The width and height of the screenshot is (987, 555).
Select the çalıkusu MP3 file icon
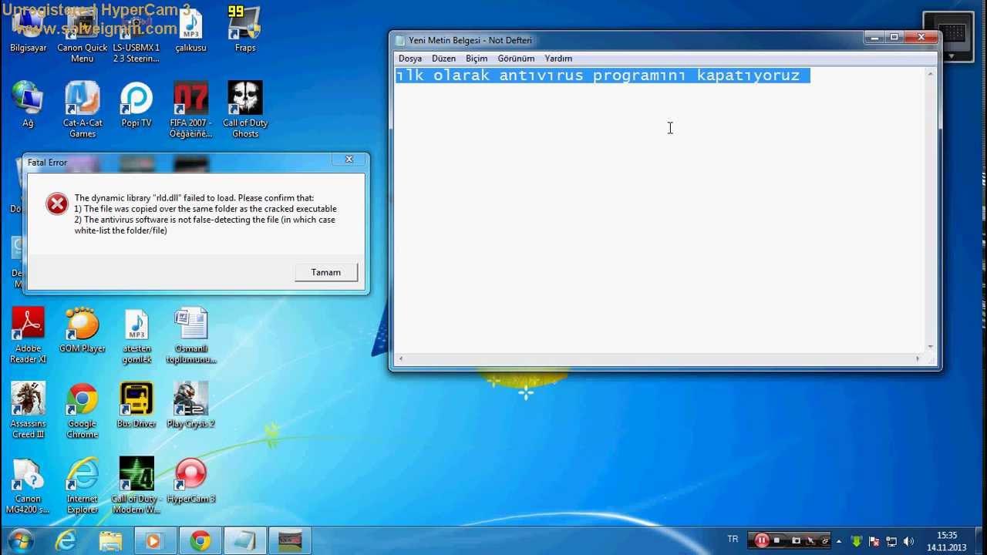coord(190,31)
